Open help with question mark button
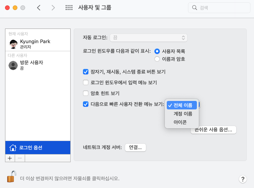This screenshot has width=254, height=188. [243, 179]
